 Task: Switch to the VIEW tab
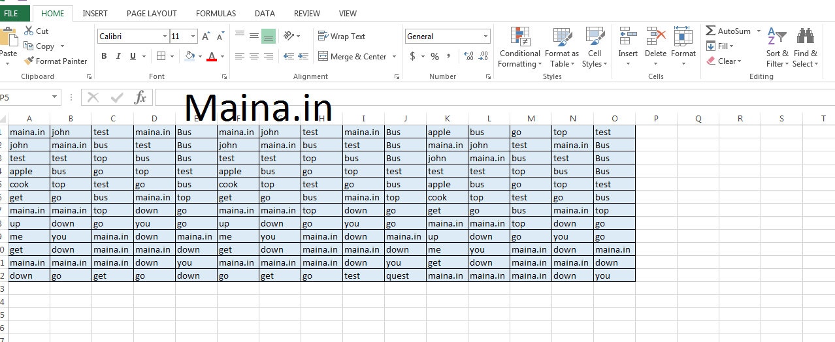point(348,13)
